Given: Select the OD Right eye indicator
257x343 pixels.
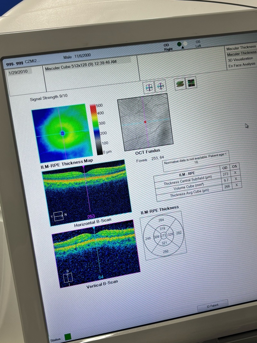Looking at the screenshot, I should coord(179,44).
